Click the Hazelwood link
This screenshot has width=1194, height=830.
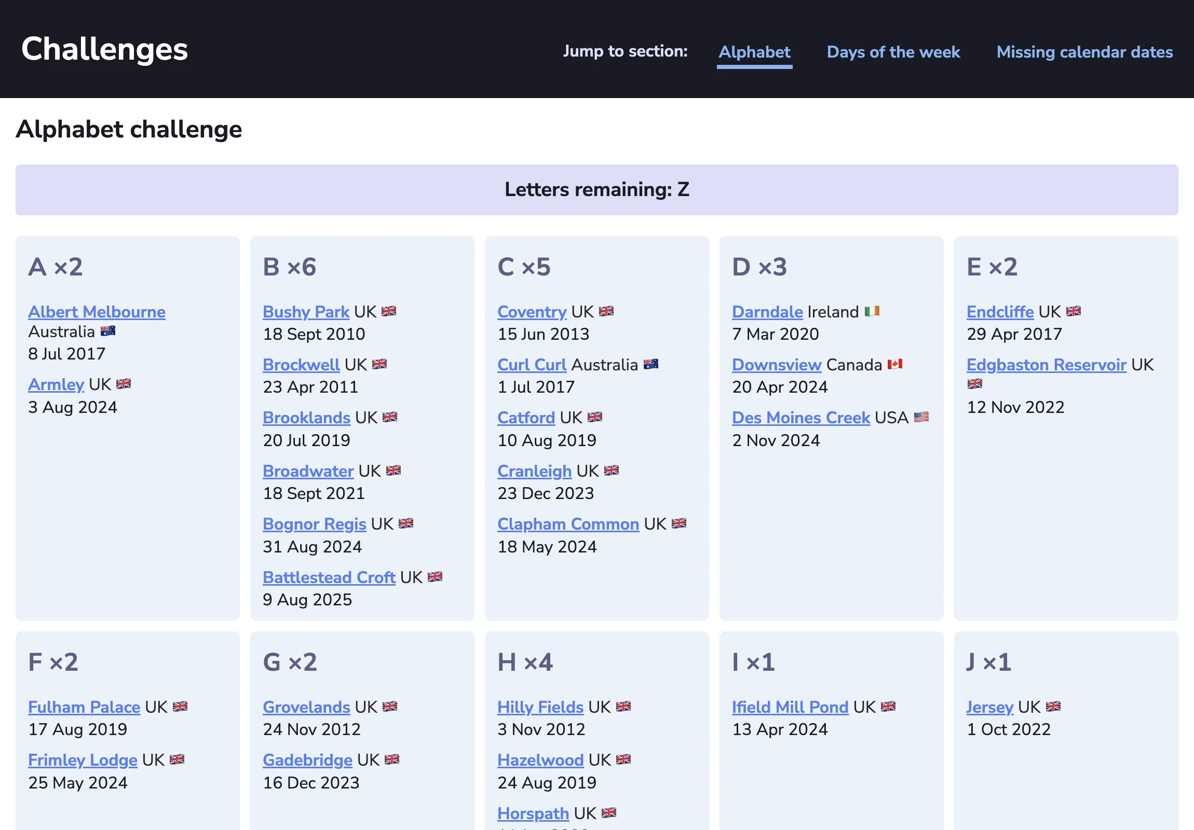[541, 760]
